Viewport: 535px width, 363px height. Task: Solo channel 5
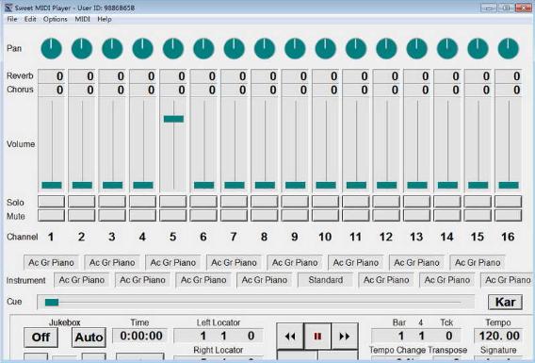pos(173,202)
